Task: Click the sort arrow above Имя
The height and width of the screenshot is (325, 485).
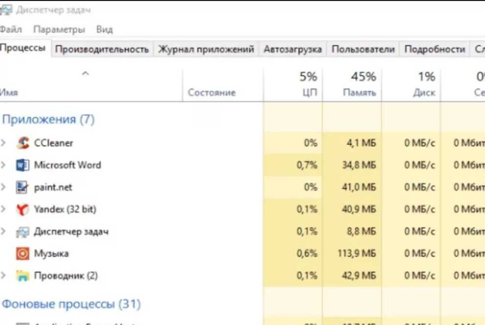Action: pyautogui.click(x=86, y=73)
